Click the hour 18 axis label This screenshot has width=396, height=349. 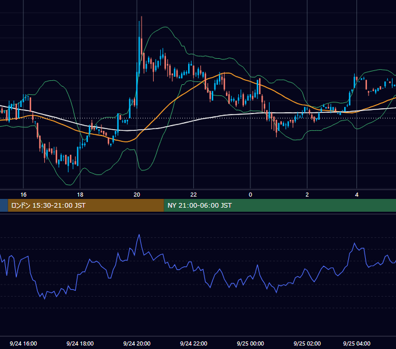(80, 194)
